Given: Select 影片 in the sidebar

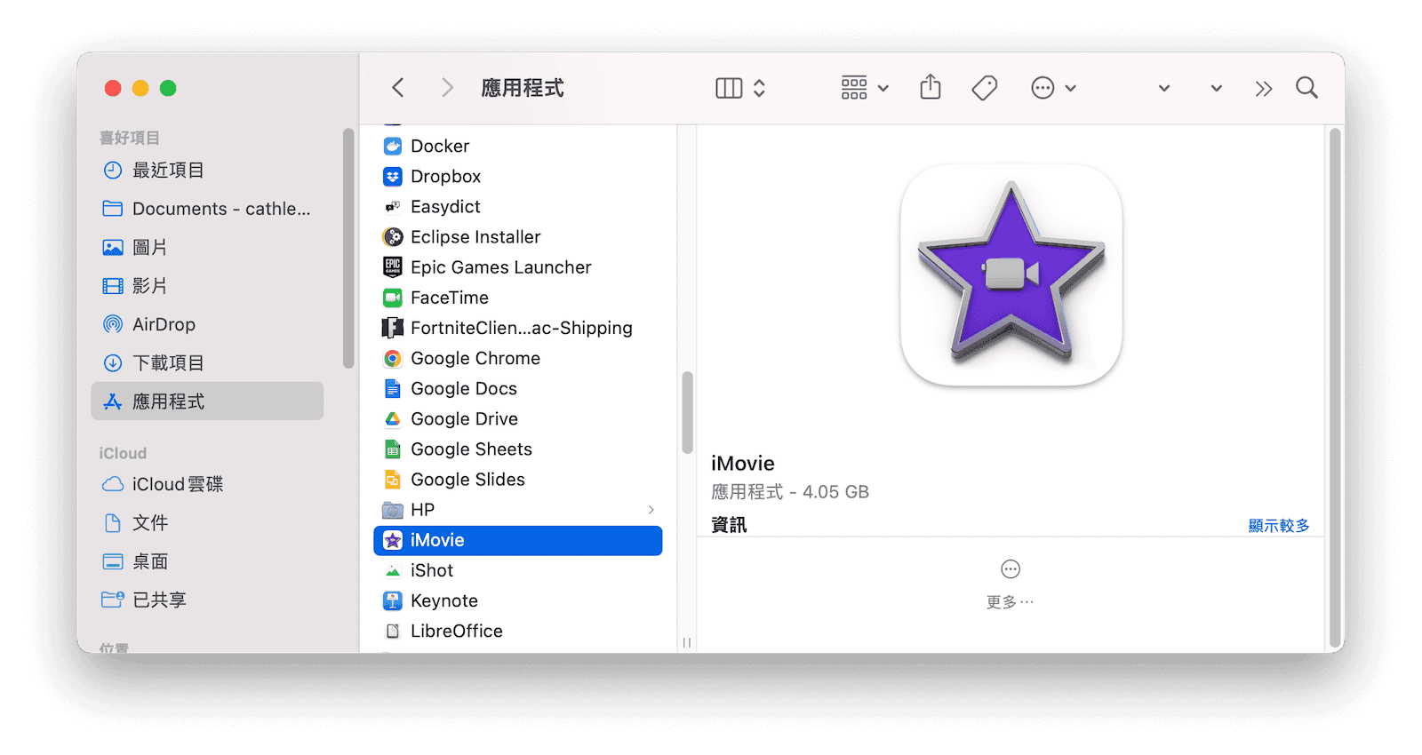Looking at the screenshot, I should [207, 286].
